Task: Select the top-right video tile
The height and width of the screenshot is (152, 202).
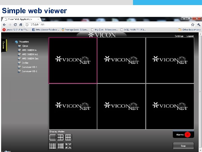Action: 170,60
